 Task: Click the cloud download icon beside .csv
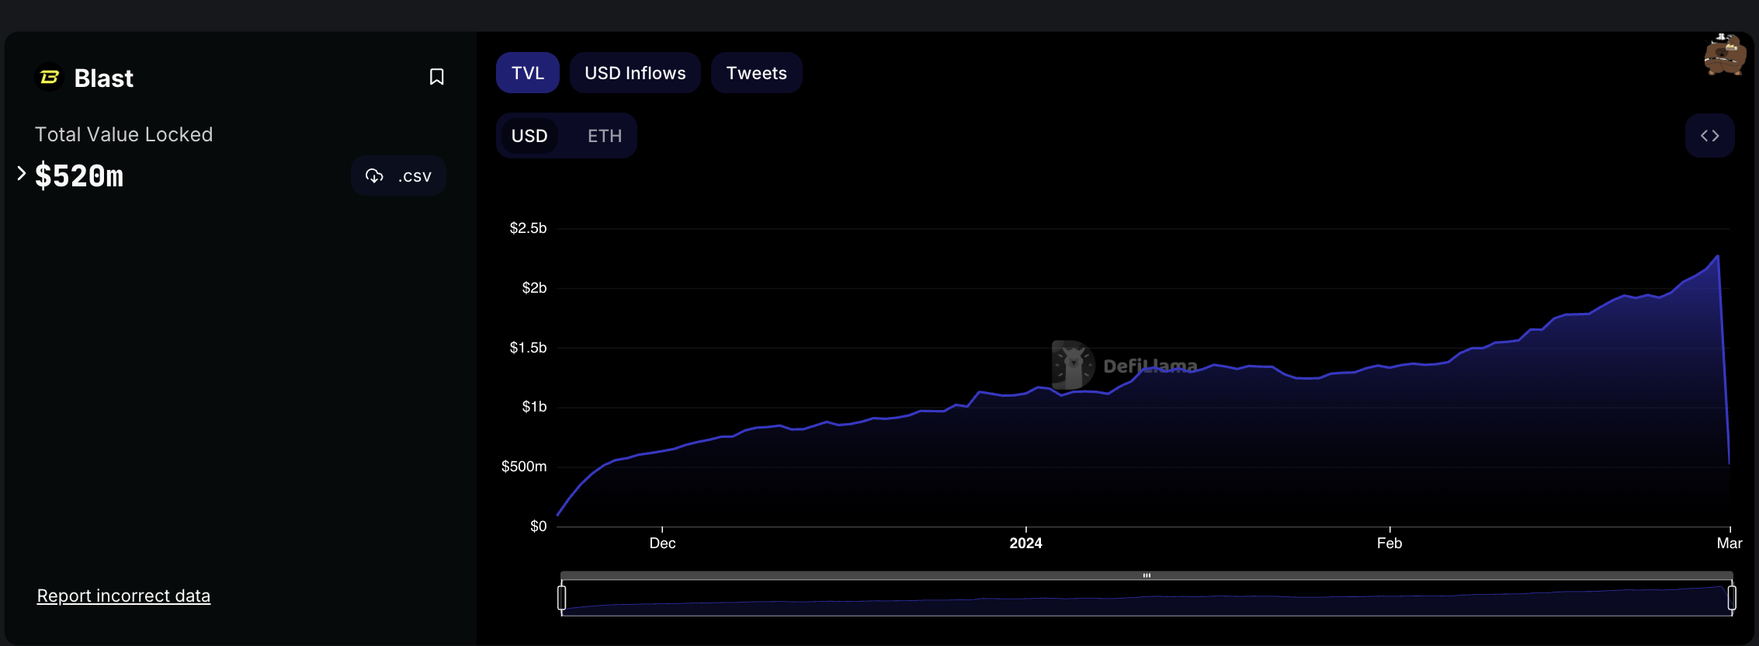click(374, 176)
